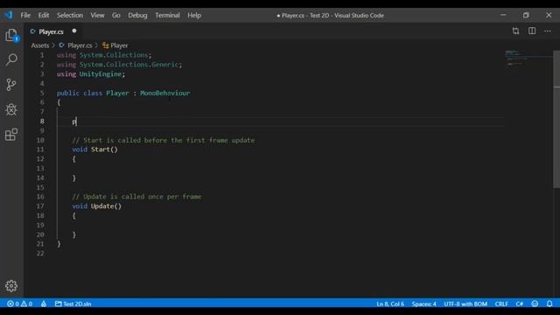The height and width of the screenshot is (315, 560).
Task: Click line number 22 in gutter
Action: 40,253
